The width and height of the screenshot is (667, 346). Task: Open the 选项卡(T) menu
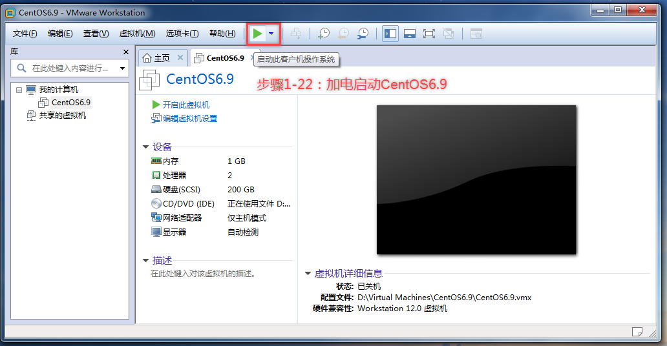pyautogui.click(x=182, y=34)
